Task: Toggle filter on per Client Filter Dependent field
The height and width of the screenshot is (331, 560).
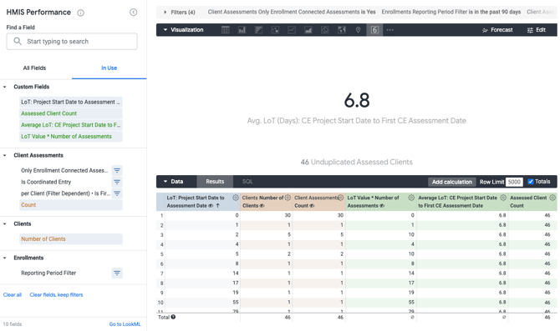Action: [117, 193]
